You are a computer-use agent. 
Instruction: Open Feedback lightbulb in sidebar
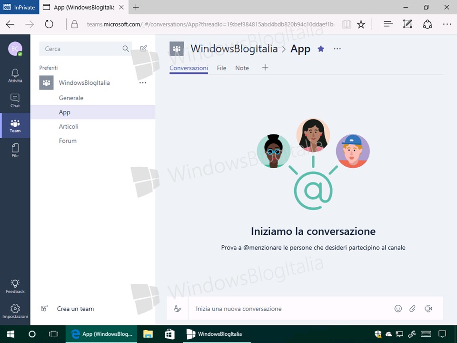pos(15,286)
